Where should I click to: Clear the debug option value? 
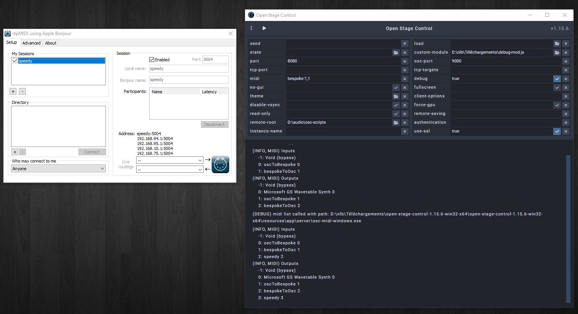(566, 79)
